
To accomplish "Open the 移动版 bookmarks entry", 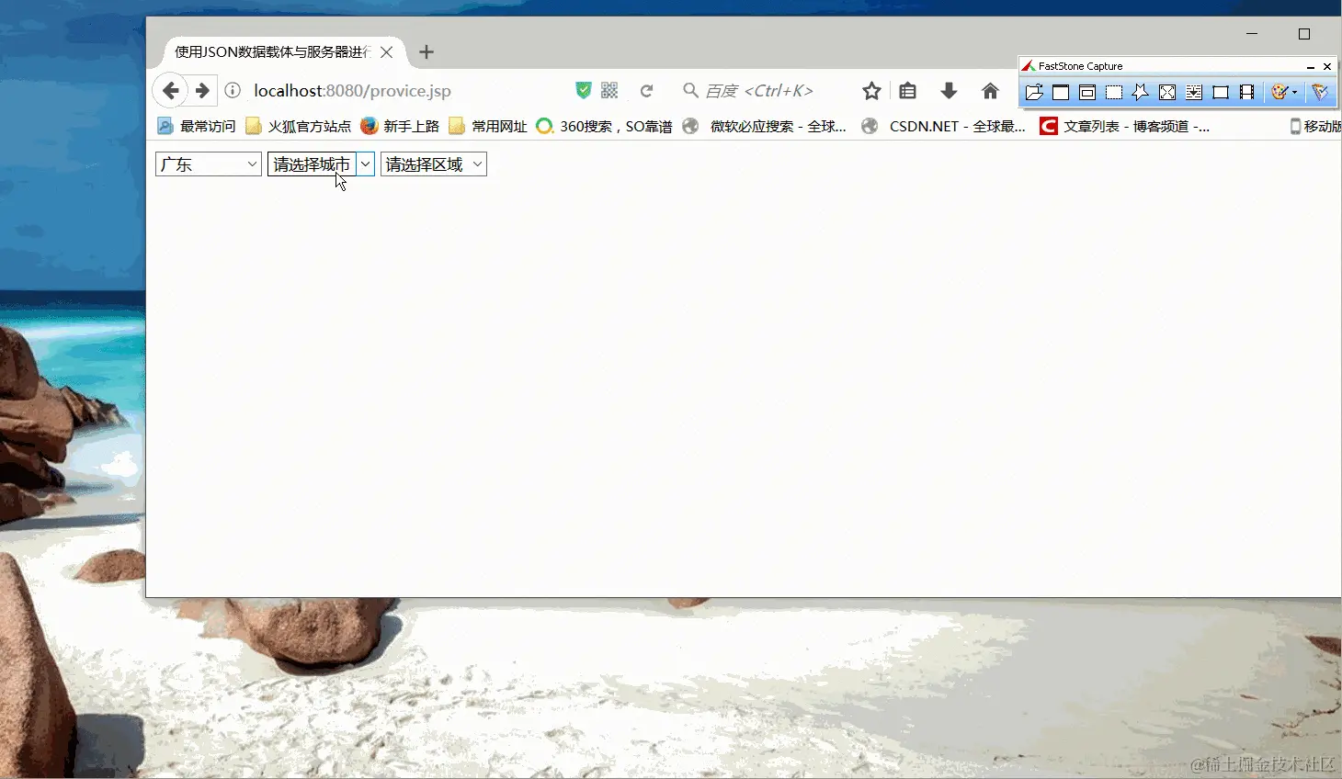I will [x=1315, y=126].
